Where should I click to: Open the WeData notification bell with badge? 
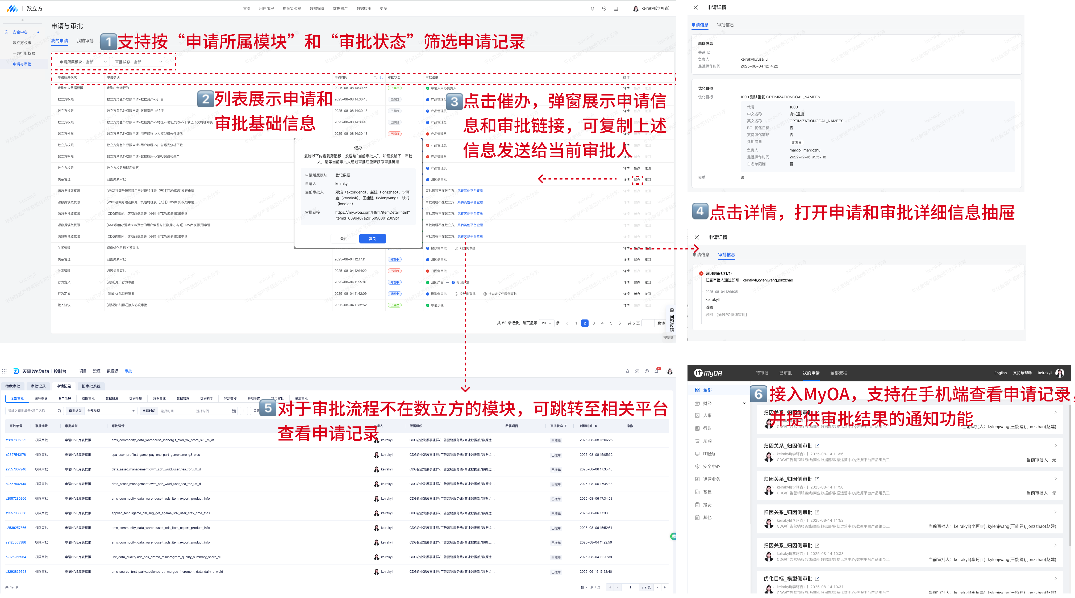coord(656,371)
